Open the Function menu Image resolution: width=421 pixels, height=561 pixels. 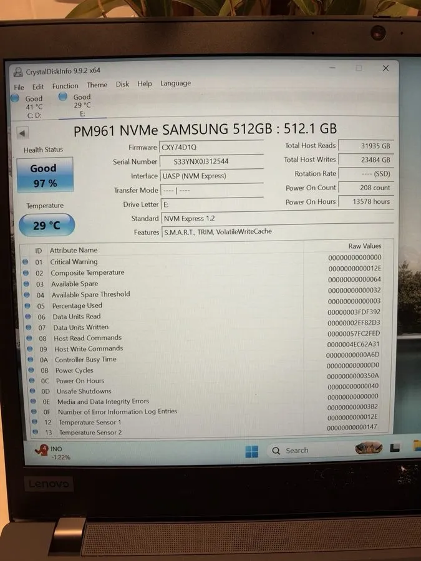[x=65, y=86]
